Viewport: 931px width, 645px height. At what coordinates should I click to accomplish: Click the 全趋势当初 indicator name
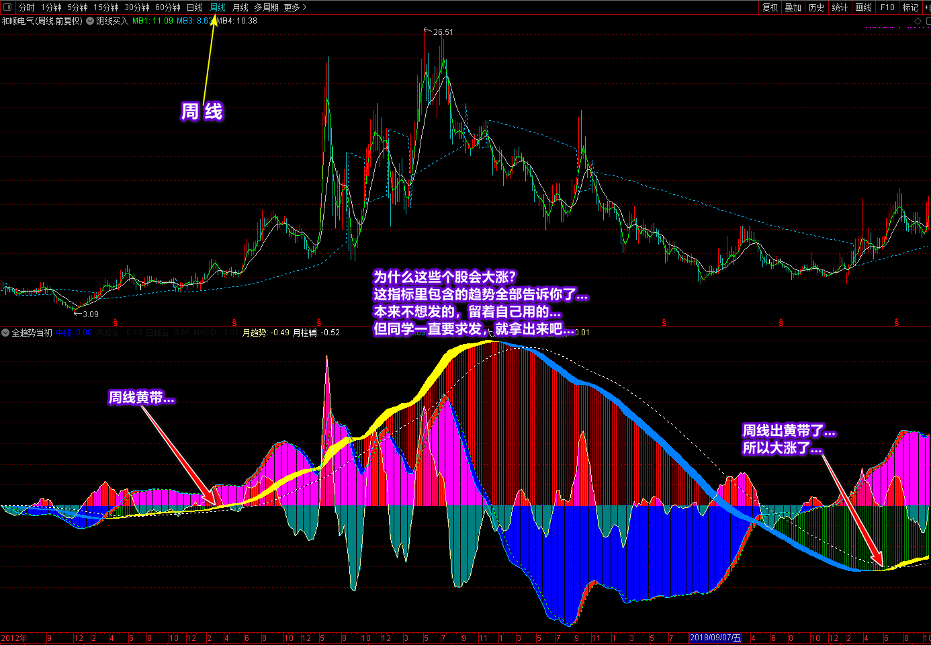click(x=32, y=333)
